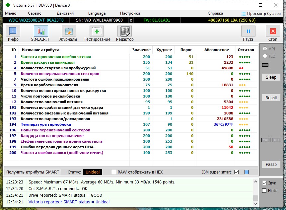Open the Настройки menu
The image size is (286, 210).
click(x=130, y=13)
